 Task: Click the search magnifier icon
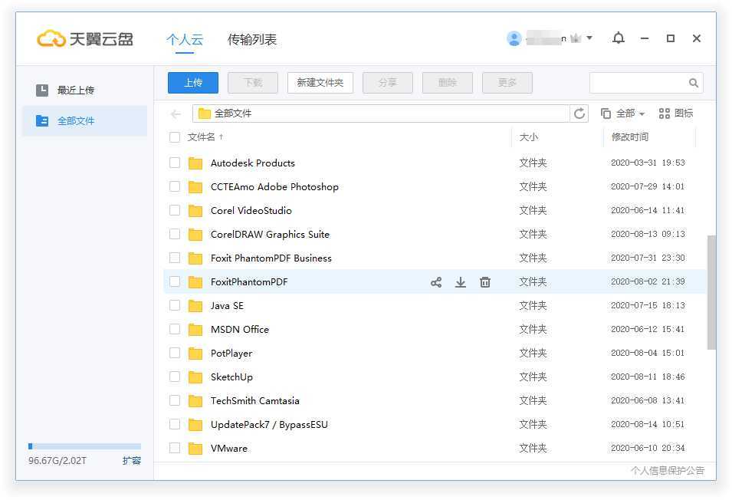(x=693, y=82)
